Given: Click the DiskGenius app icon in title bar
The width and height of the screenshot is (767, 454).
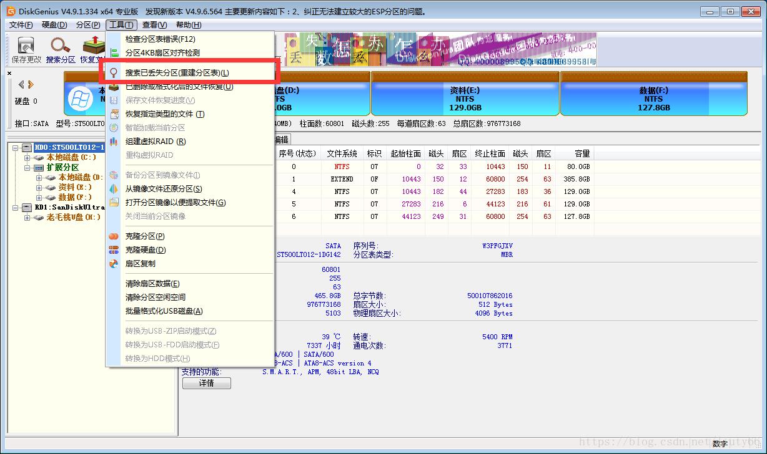Looking at the screenshot, I should [11, 11].
